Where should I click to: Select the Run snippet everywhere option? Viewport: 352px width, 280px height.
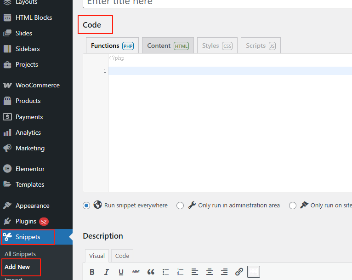[x=86, y=206]
